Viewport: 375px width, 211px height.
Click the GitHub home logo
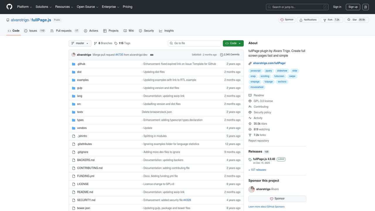tap(9, 7)
